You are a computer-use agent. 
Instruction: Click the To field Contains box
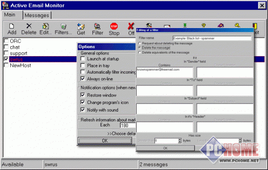165,91
